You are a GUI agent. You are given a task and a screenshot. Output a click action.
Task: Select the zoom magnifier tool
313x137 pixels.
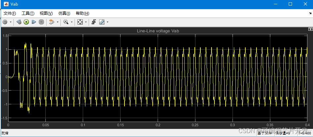click(x=66, y=22)
